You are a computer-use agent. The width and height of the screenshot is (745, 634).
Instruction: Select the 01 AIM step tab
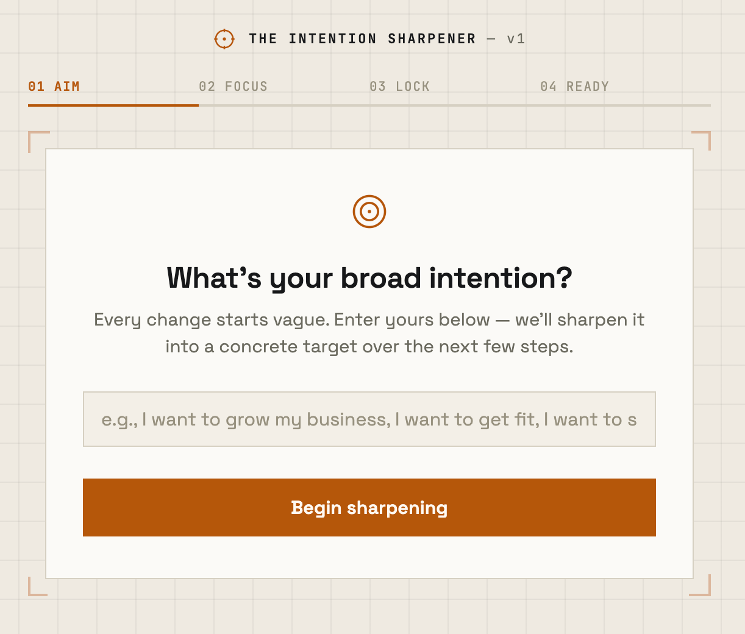[x=54, y=87]
